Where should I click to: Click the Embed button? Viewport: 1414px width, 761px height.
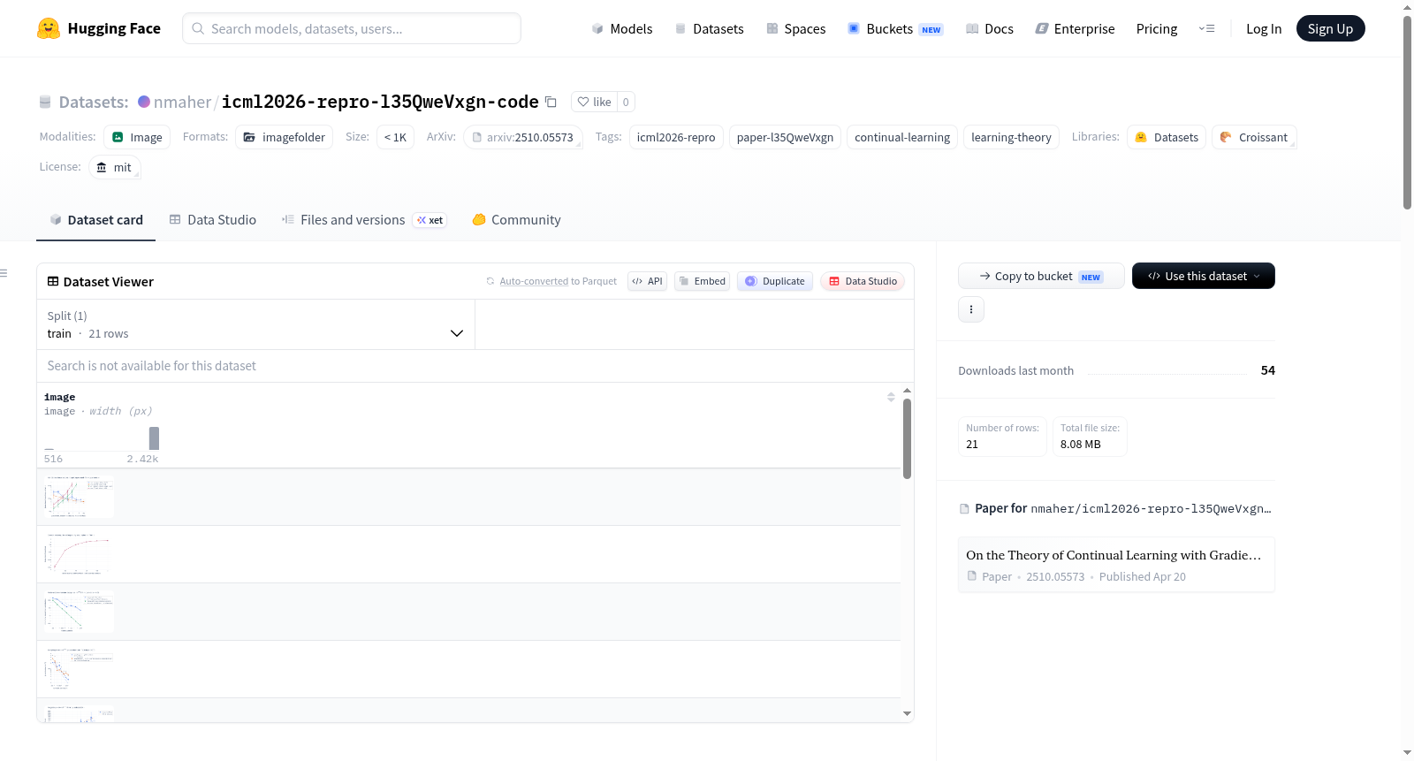pos(702,281)
